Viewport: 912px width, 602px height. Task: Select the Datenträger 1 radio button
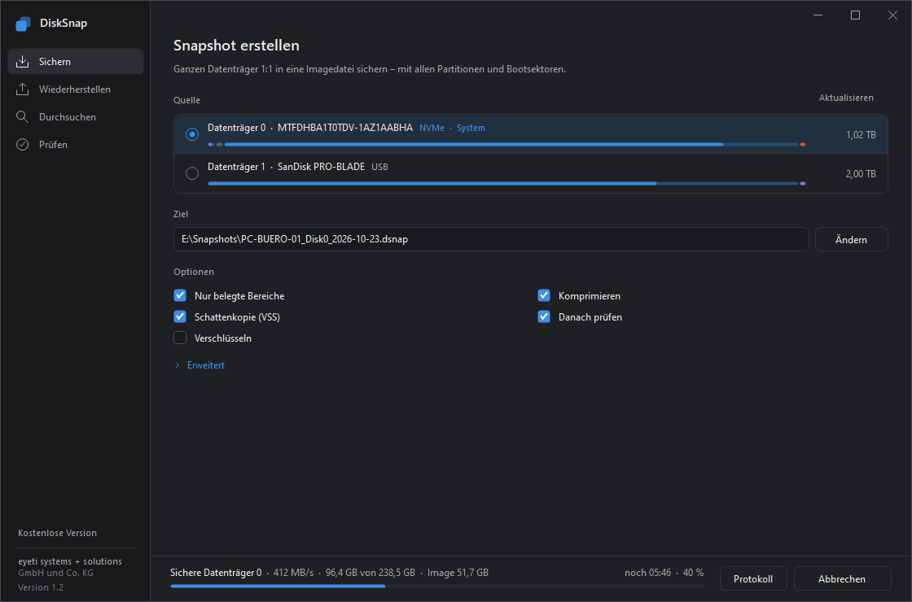pyautogui.click(x=192, y=173)
